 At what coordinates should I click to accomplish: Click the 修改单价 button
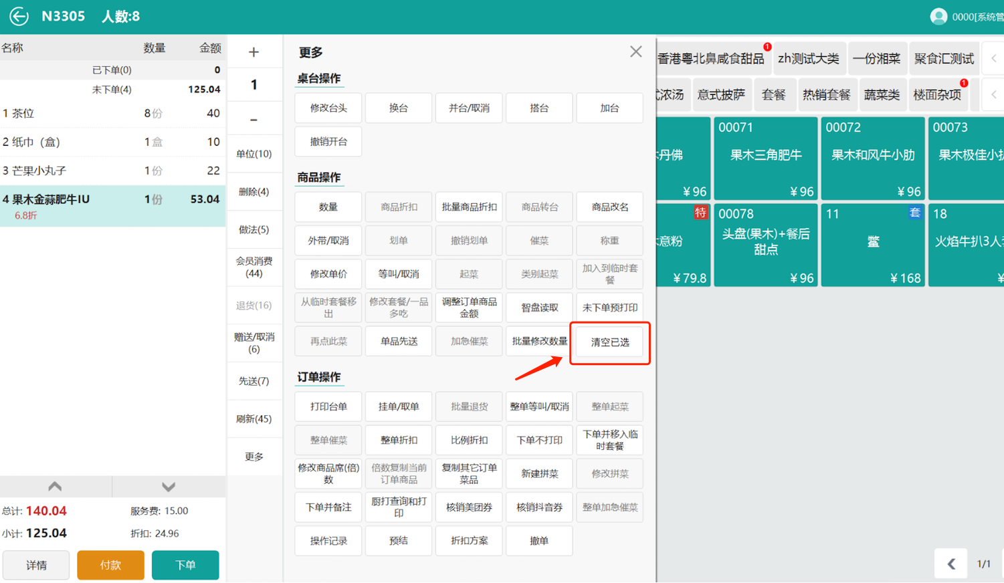click(328, 273)
